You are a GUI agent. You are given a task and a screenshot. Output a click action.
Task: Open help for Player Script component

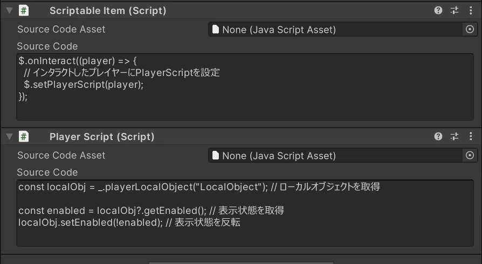pos(438,136)
